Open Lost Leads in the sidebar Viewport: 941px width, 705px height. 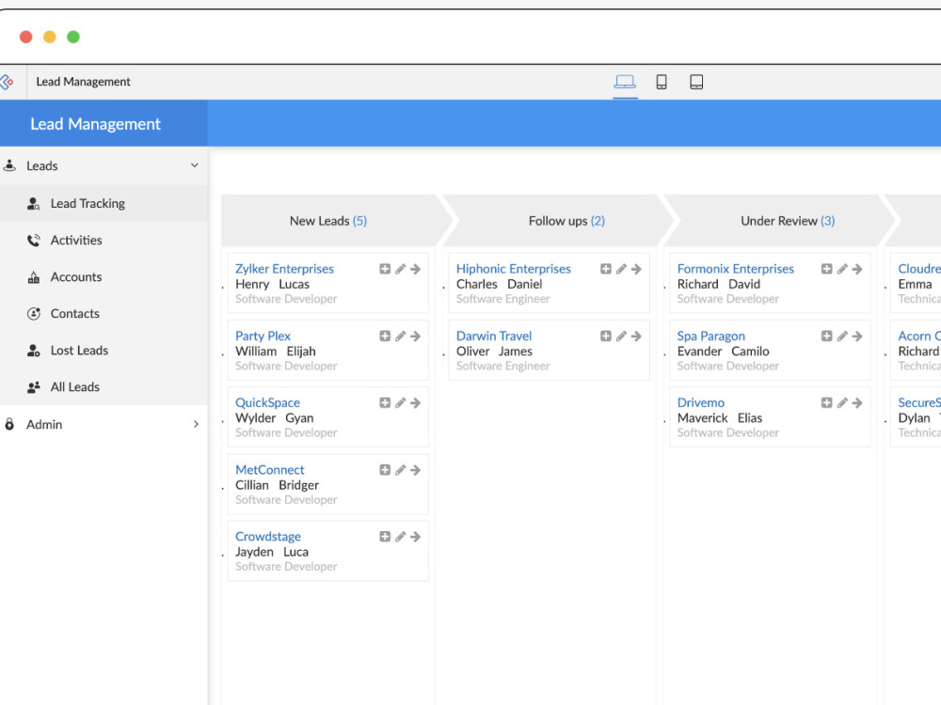104,351
